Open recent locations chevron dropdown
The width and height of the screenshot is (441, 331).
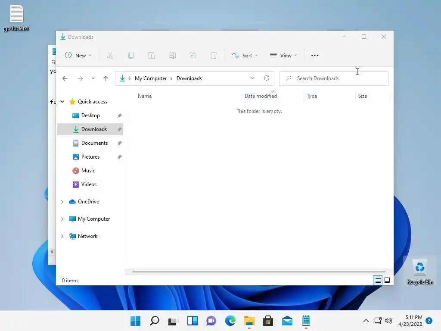[93, 78]
